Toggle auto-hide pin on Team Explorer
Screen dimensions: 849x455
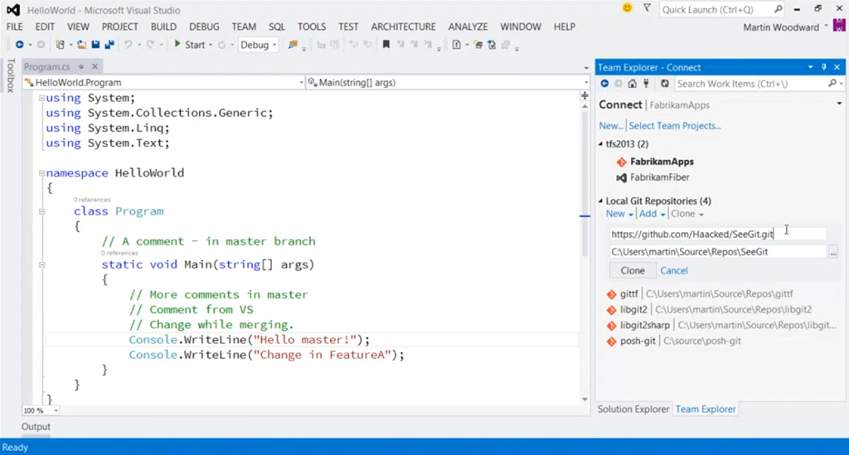tap(824, 67)
